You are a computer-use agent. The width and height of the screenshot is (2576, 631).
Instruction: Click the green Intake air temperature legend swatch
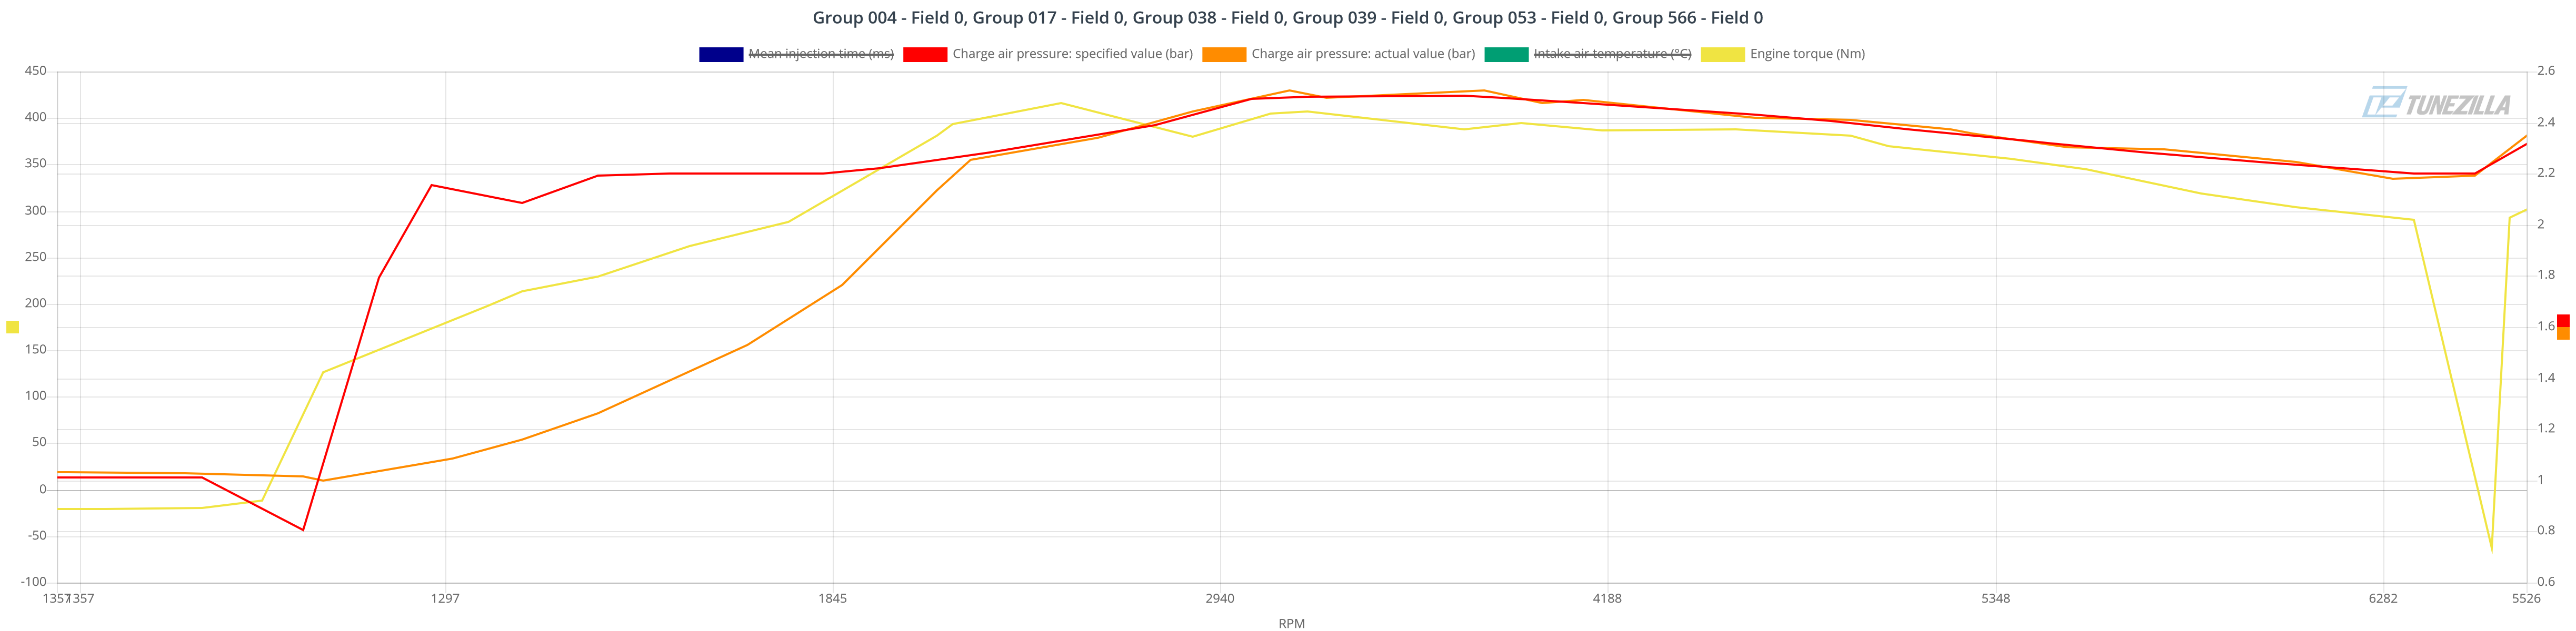coord(1506,54)
